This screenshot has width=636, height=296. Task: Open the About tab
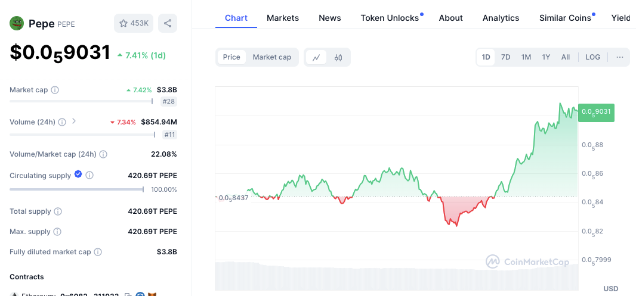450,18
